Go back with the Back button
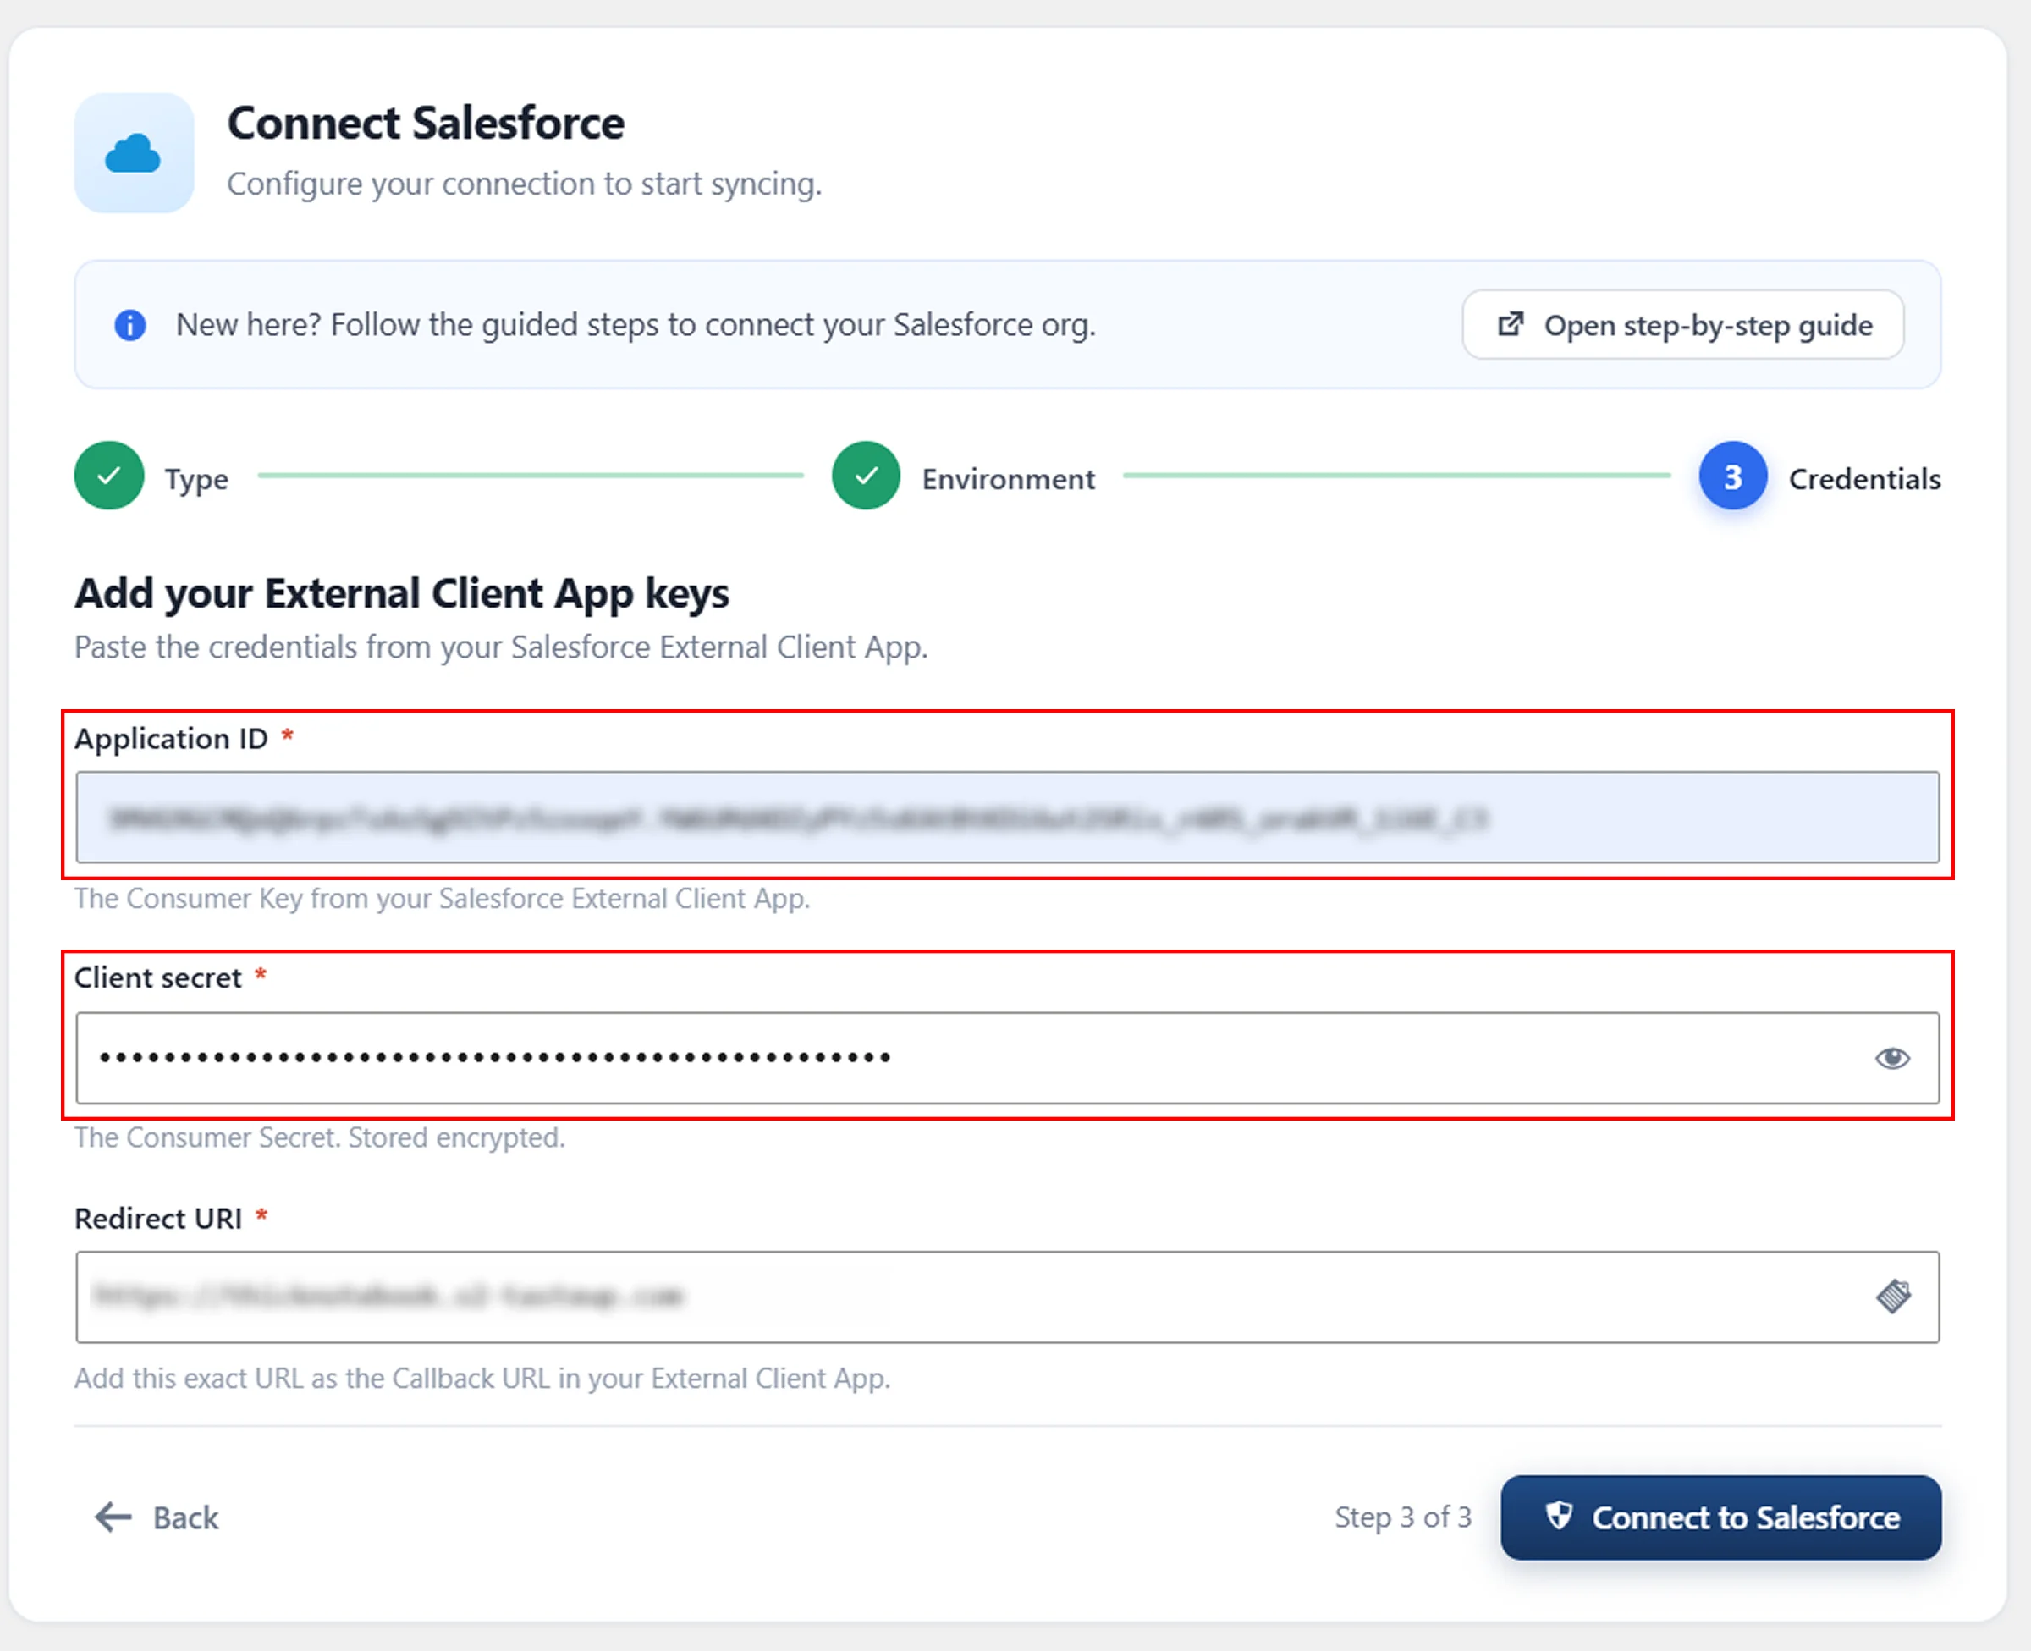This screenshot has height=1652, width=2031. click(x=157, y=1517)
